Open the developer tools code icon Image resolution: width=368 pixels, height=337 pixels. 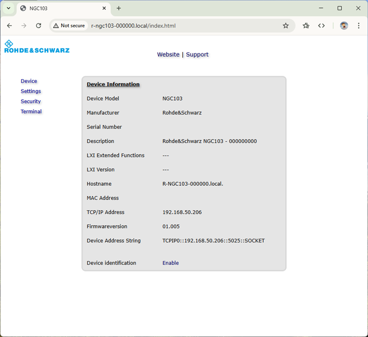pyautogui.click(x=321, y=26)
